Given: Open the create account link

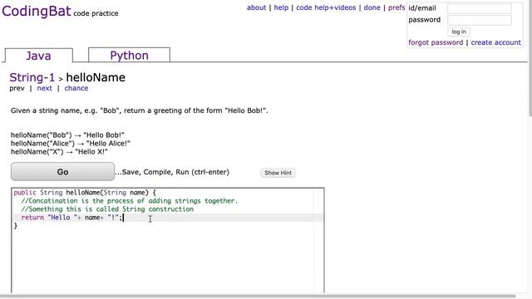Looking at the screenshot, I should [495, 42].
